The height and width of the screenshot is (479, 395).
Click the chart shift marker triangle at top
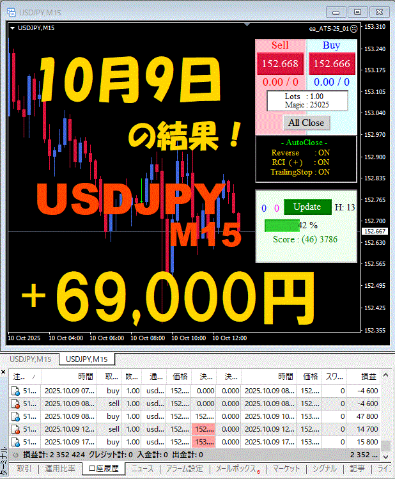(x=247, y=25)
